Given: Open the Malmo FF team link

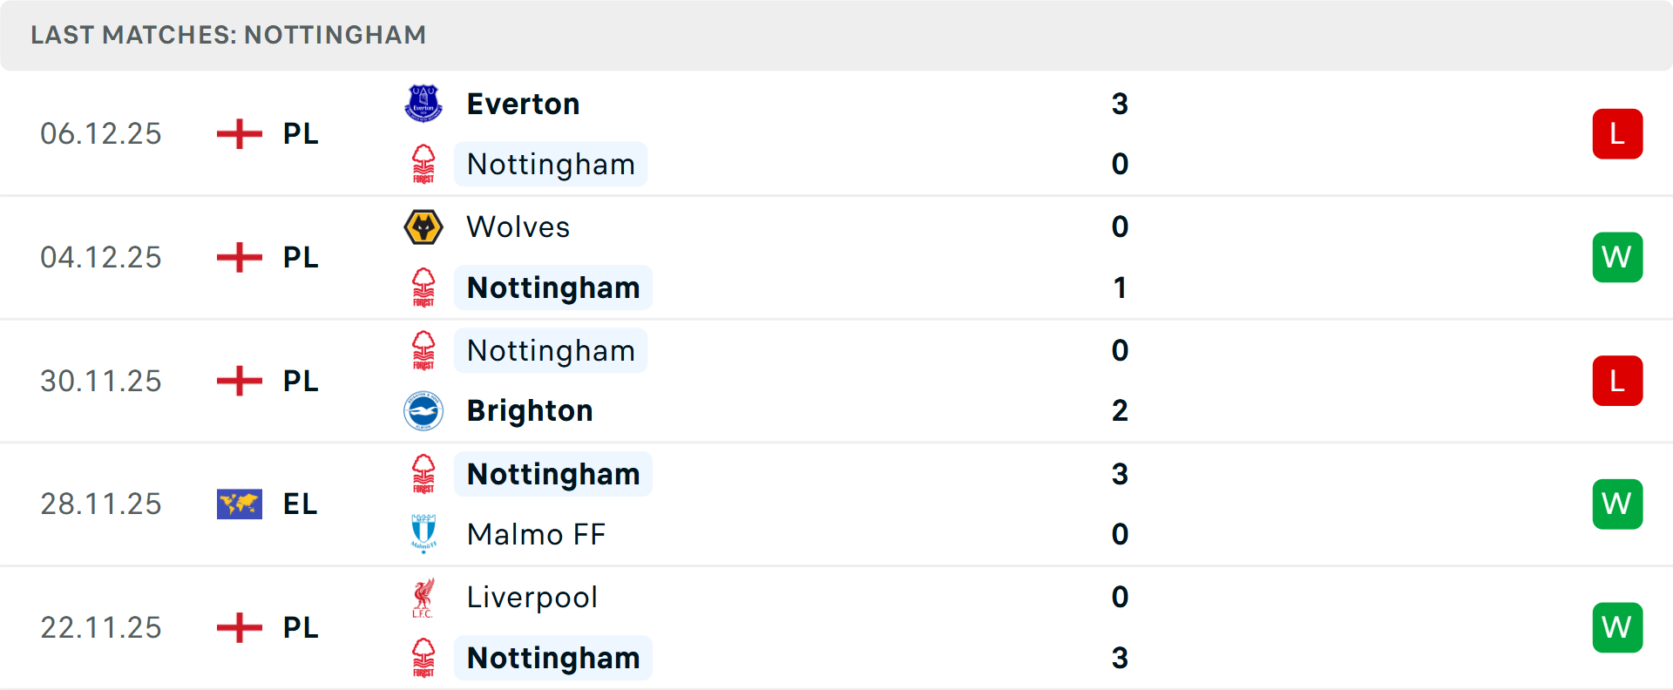Looking at the screenshot, I should click(536, 534).
